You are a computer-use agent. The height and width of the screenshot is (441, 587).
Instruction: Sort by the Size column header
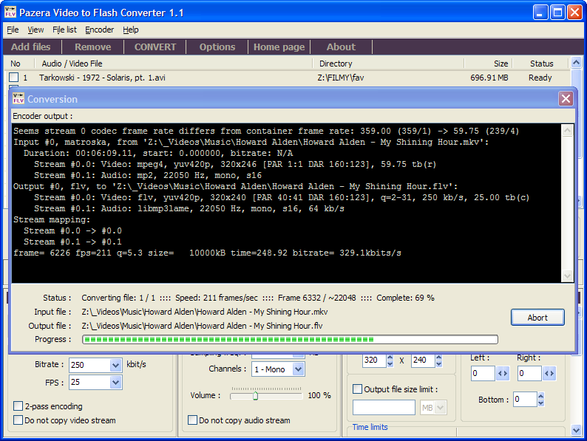coord(488,64)
